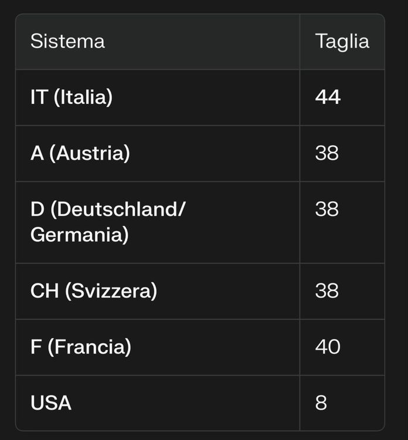The height and width of the screenshot is (440, 408).
Task: Click the size value 40
Action: point(328,347)
